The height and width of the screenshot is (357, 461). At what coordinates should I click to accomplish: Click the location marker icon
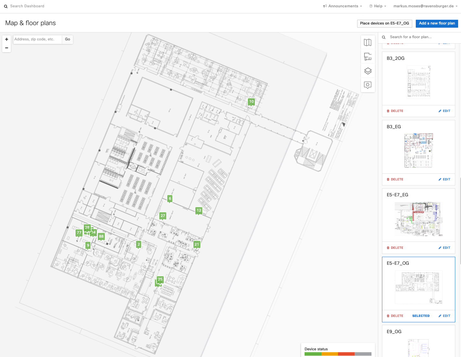pos(368,85)
